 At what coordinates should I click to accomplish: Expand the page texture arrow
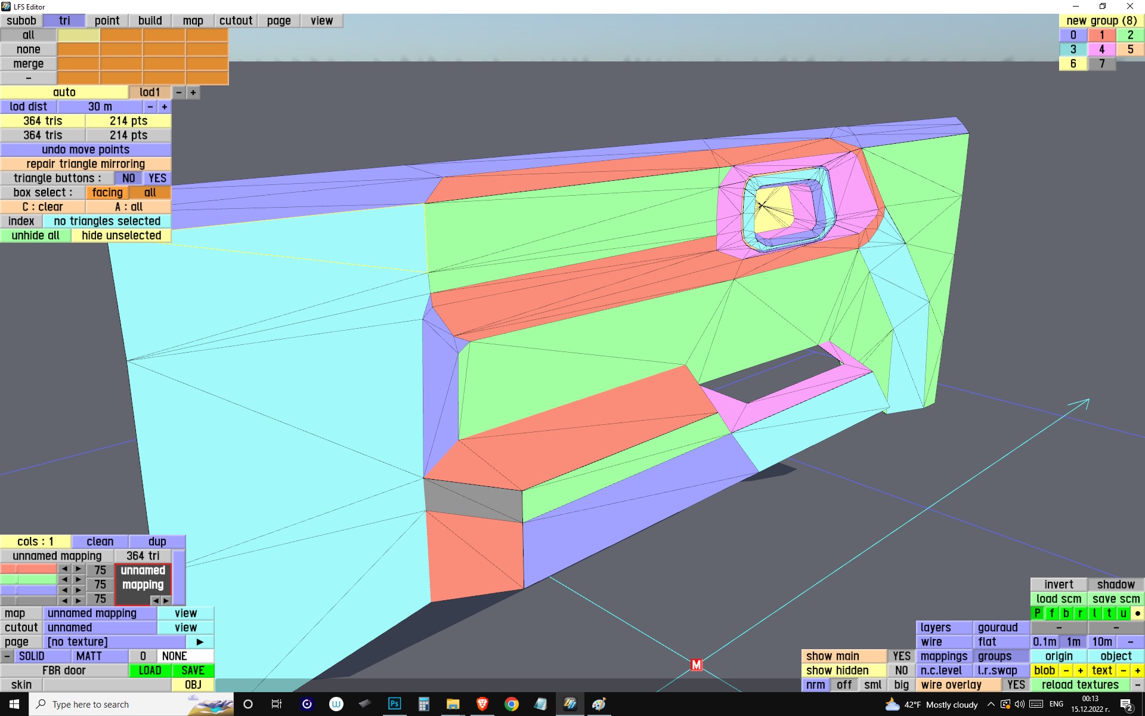(200, 642)
